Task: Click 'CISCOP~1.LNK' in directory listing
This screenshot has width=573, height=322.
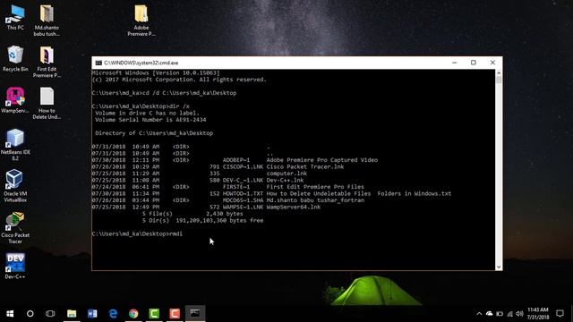Action: point(243,167)
